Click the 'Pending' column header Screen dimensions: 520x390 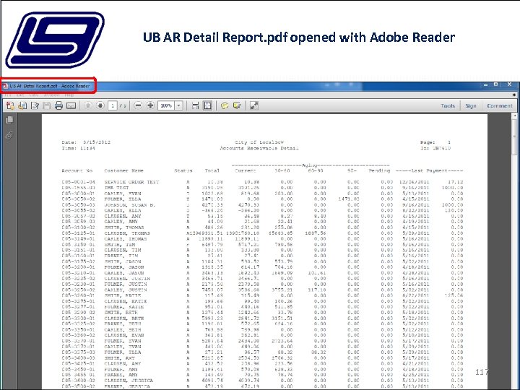pyautogui.click(x=379, y=170)
